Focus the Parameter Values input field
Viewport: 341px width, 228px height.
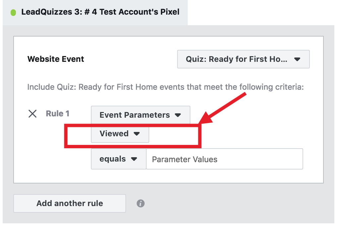point(225,159)
